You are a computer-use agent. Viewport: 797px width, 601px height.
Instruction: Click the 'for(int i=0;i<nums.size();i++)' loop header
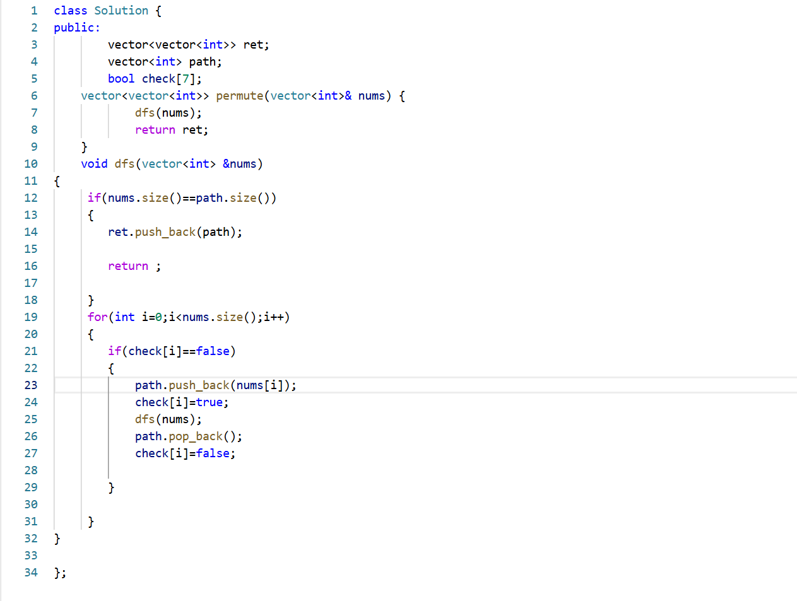point(189,317)
